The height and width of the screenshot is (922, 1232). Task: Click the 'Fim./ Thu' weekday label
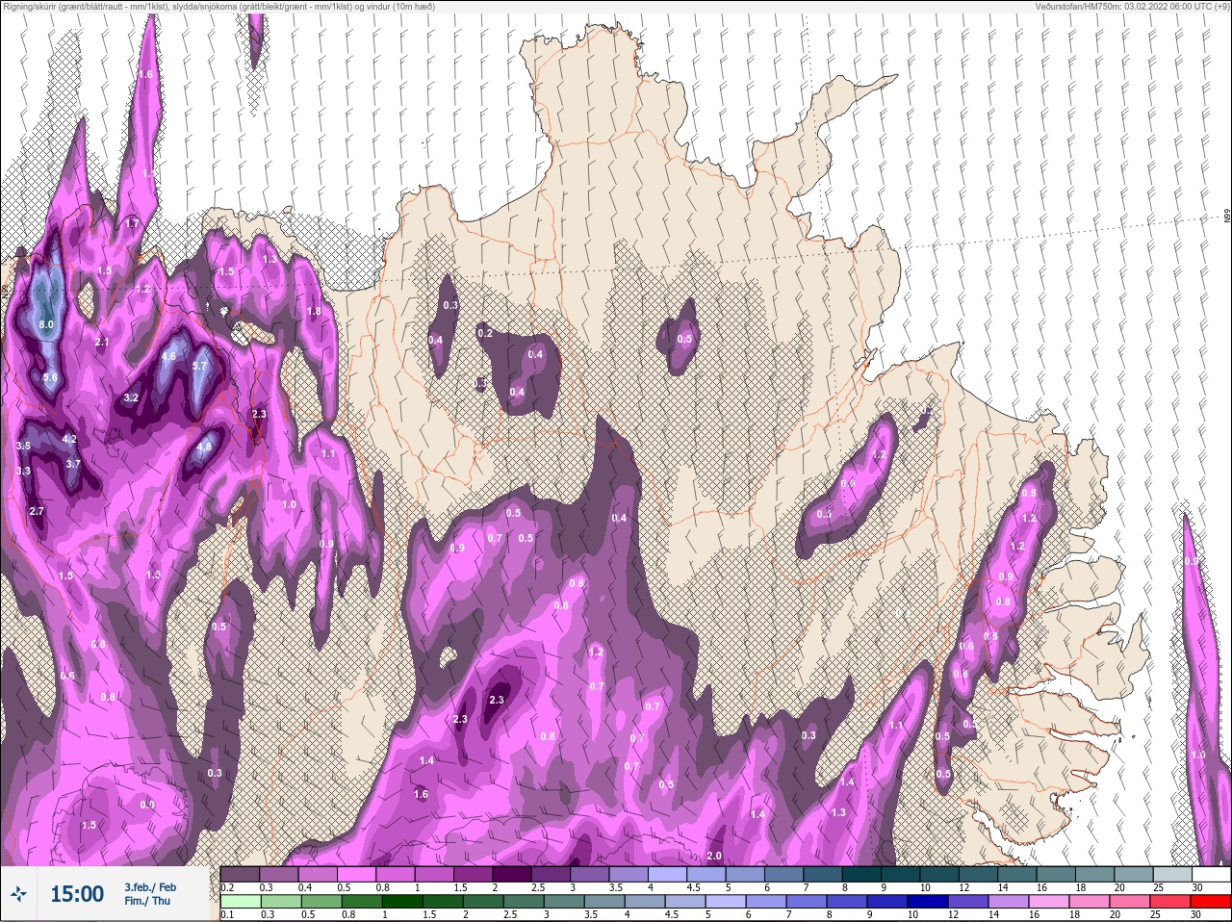[x=147, y=901]
